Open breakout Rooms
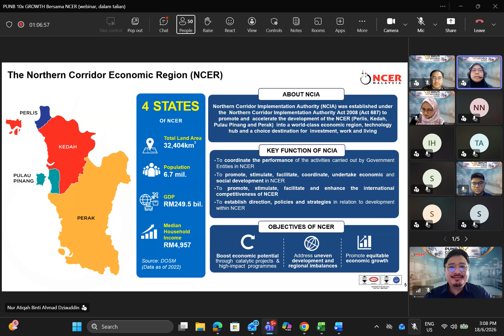This screenshot has width=504, height=336. click(318, 25)
